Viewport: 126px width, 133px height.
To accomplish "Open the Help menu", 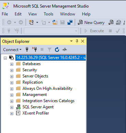I will point(86,14).
